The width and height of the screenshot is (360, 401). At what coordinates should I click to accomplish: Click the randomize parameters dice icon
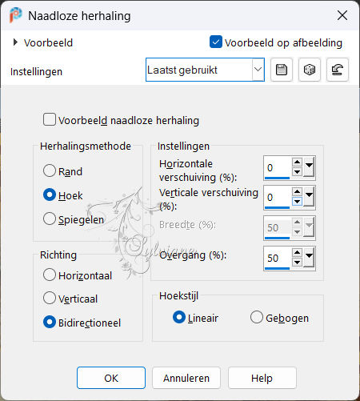310,70
